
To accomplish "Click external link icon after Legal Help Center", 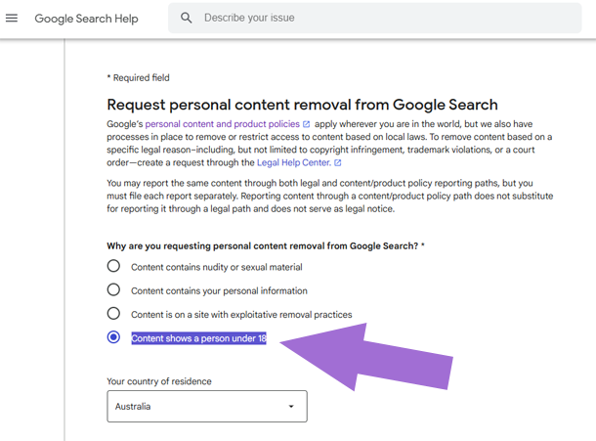I will pos(337,163).
